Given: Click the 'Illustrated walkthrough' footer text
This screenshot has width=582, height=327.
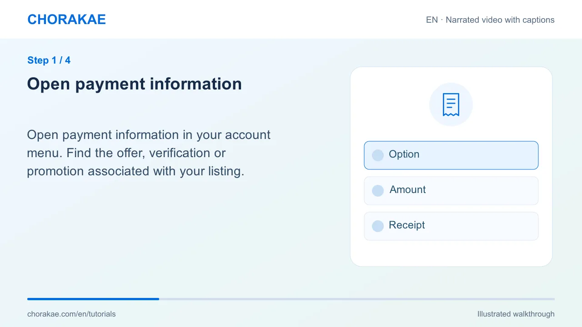Looking at the screenshot, I should 516,314.
